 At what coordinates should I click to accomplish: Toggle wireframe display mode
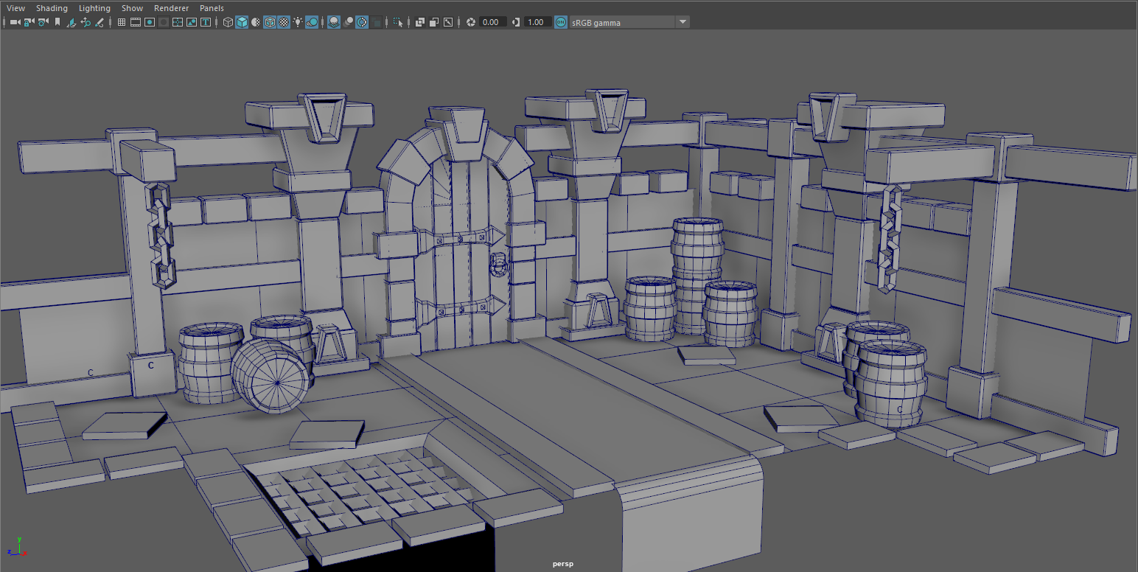(x=228, y=23)
